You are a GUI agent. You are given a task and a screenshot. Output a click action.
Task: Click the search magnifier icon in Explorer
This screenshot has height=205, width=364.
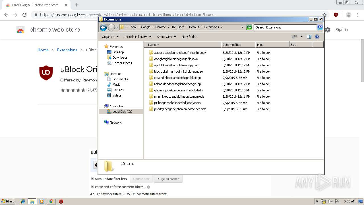pos(320,27)
